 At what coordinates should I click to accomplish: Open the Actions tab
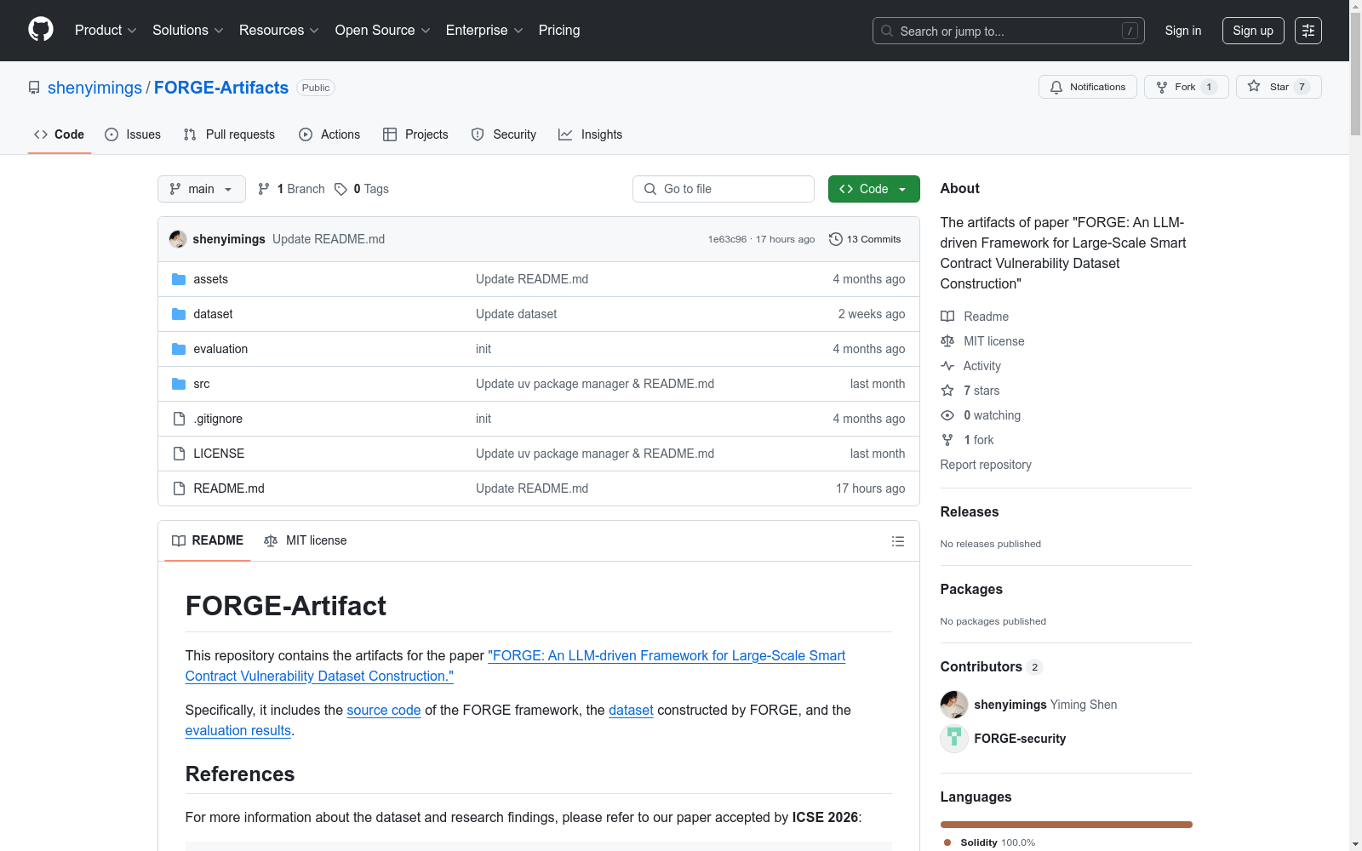tap(329, 134)
